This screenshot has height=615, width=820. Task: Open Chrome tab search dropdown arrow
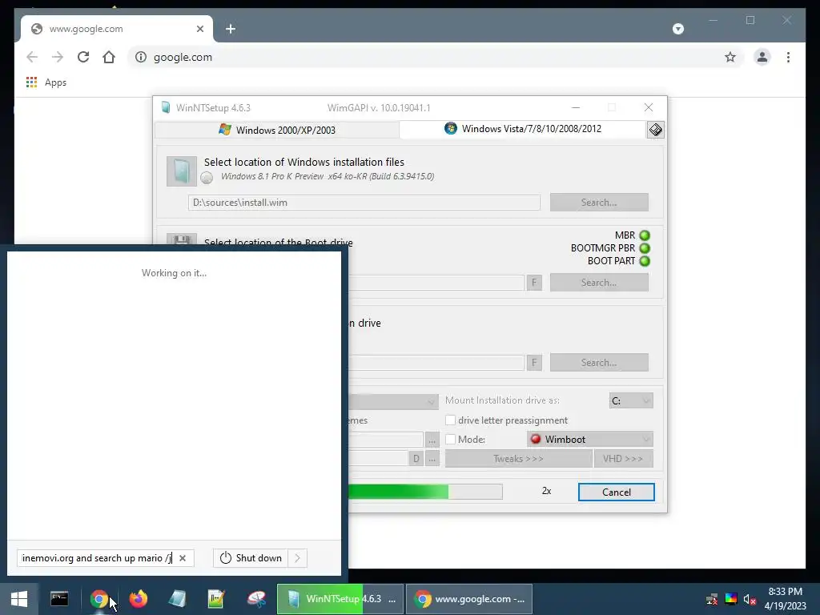click(x=678, y=29)
